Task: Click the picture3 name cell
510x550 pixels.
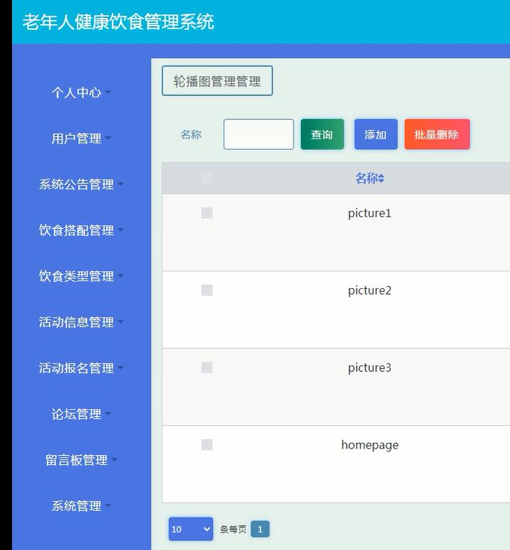Action: click(370, 368)
